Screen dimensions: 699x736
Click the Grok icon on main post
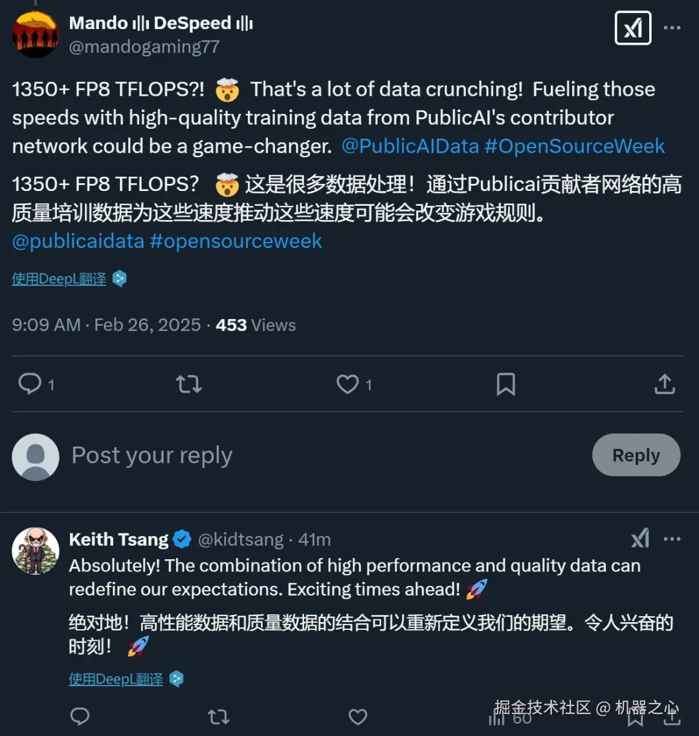tap(632, 28)
